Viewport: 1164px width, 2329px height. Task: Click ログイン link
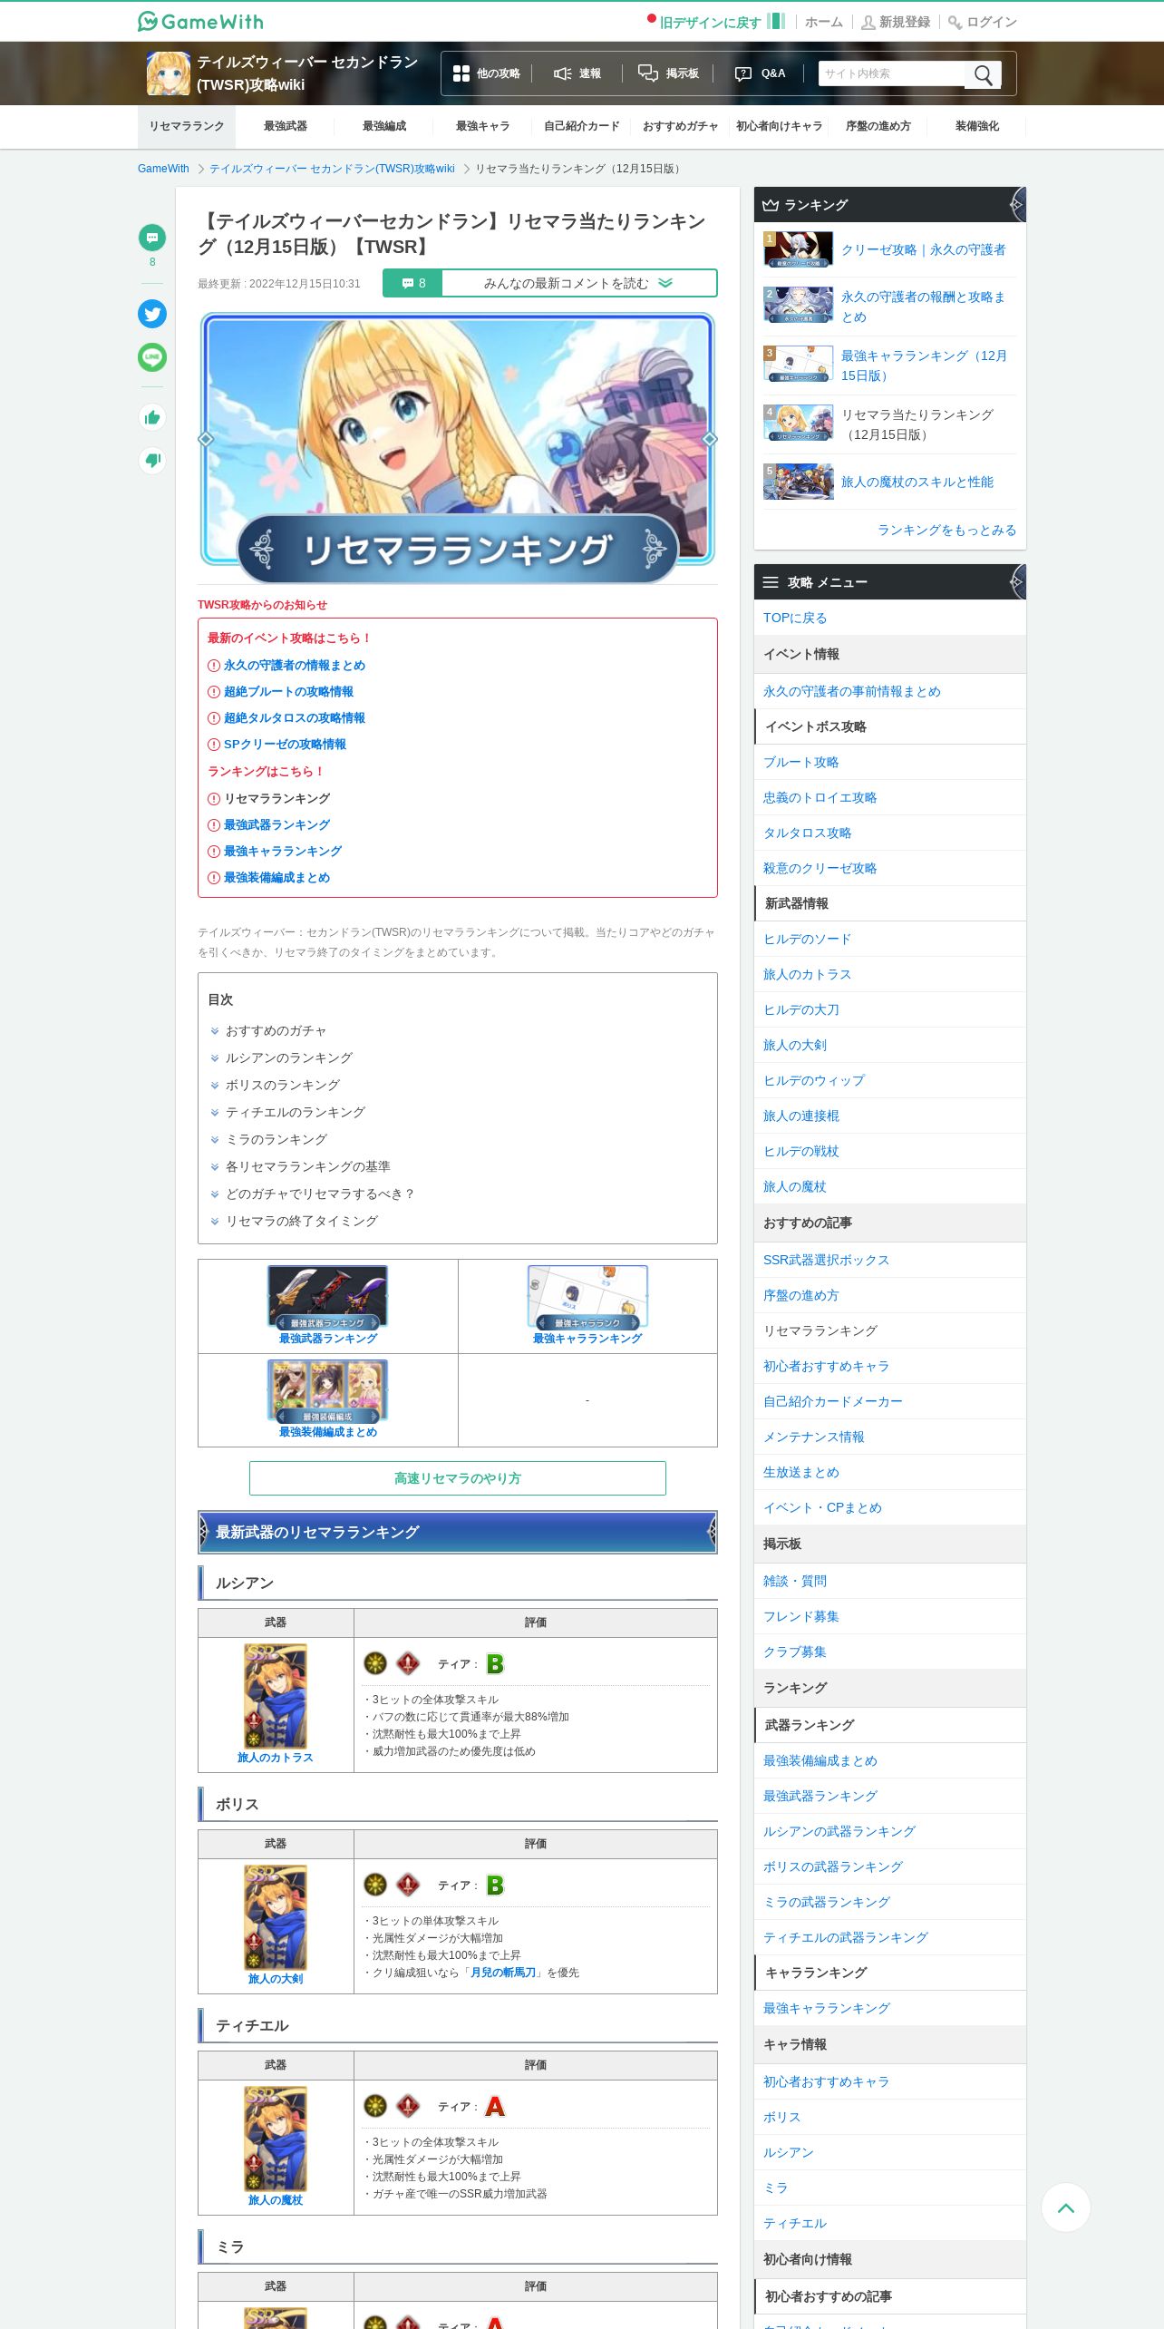pos(983,22)
